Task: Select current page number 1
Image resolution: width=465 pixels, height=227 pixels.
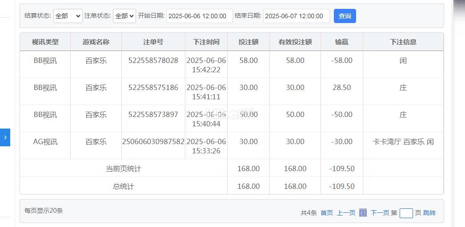Action: click(363, 213)
